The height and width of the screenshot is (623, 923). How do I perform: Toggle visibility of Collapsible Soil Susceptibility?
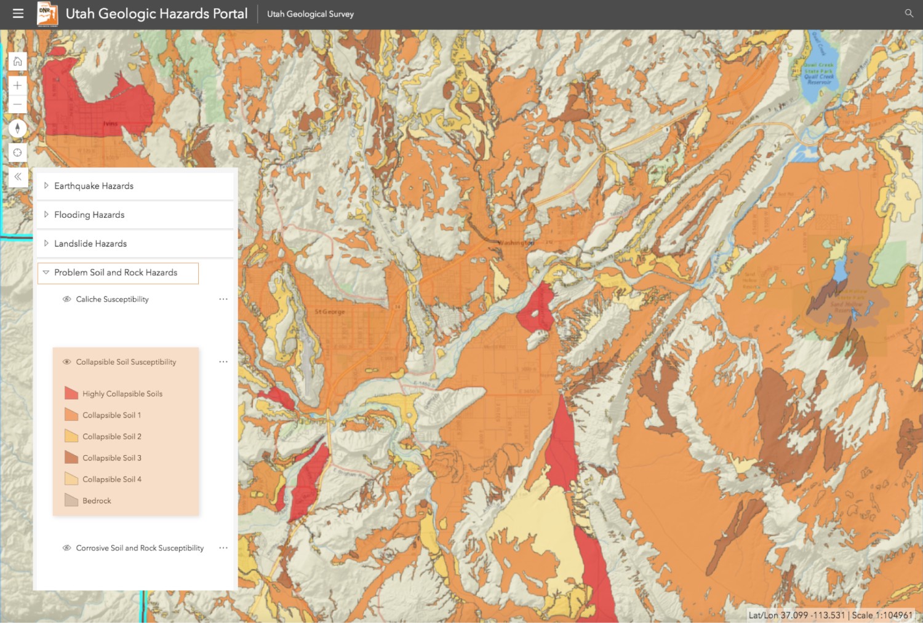coord(66,362)
